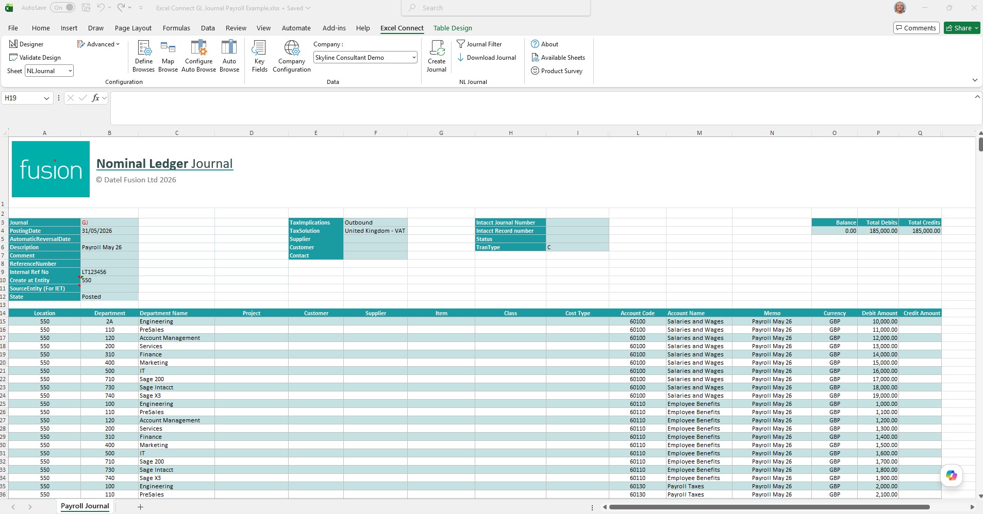Open Configure Auto Browse
983x514 pixels.
[198, 56]
